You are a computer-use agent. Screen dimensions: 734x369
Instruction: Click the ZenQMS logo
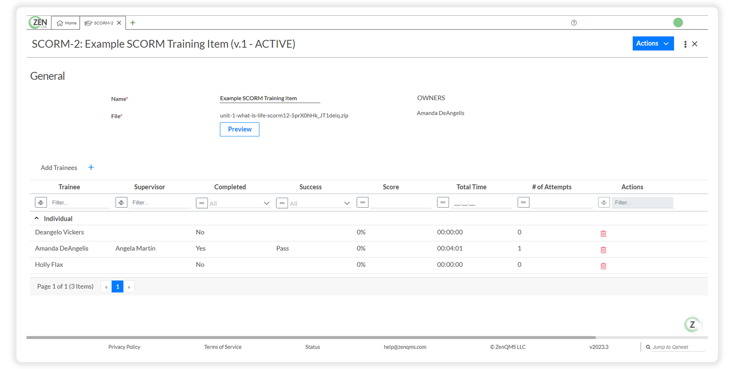point(39,22)
